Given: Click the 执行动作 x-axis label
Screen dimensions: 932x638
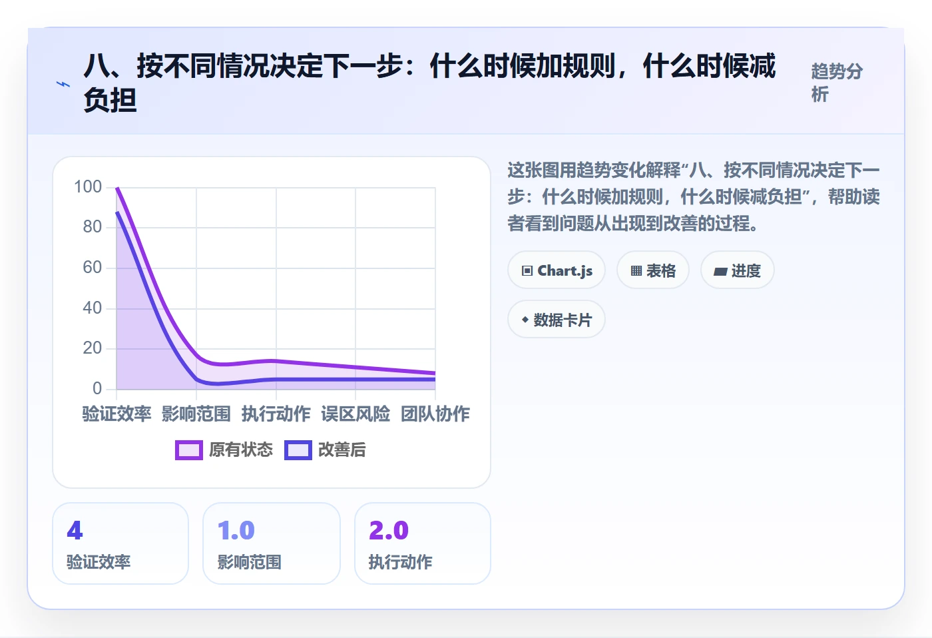Looking at the screenshot, I should (276, 414).
